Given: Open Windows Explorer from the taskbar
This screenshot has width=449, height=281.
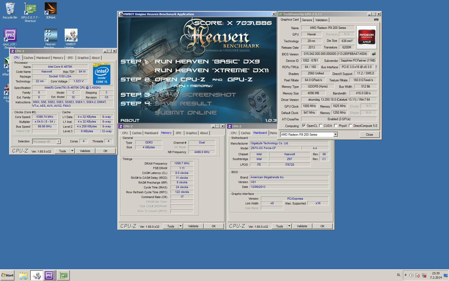Looking at the screenshot, I should click(23, 275).
